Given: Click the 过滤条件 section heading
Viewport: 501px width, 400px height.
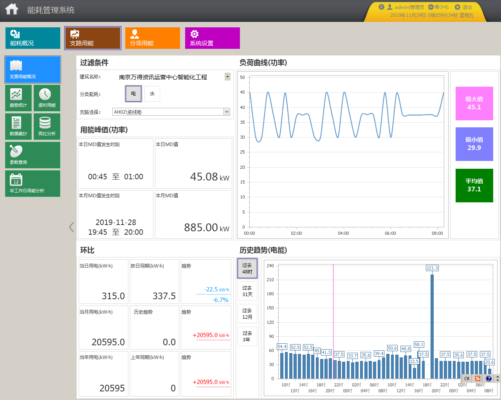Looking at the screenshot, I should click(x=94, y=62).
